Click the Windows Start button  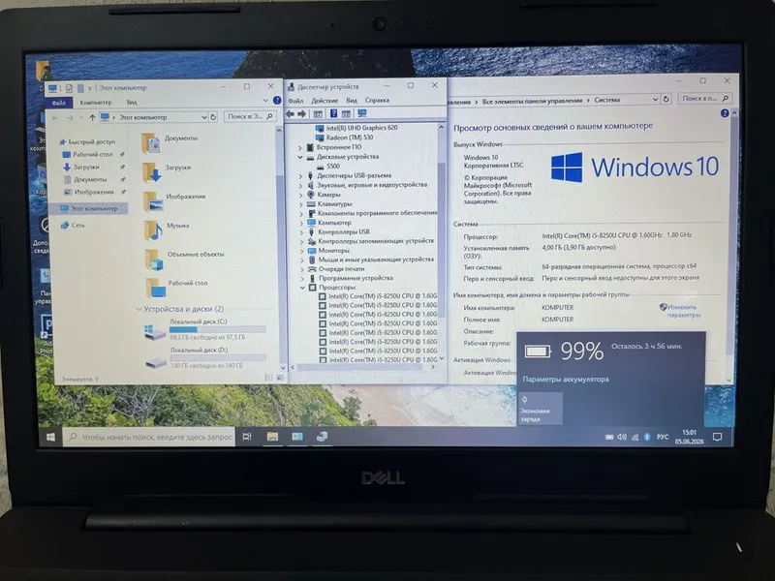50,438
